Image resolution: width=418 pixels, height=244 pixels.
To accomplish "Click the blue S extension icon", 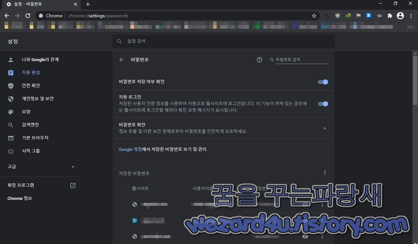I will 369,15.
